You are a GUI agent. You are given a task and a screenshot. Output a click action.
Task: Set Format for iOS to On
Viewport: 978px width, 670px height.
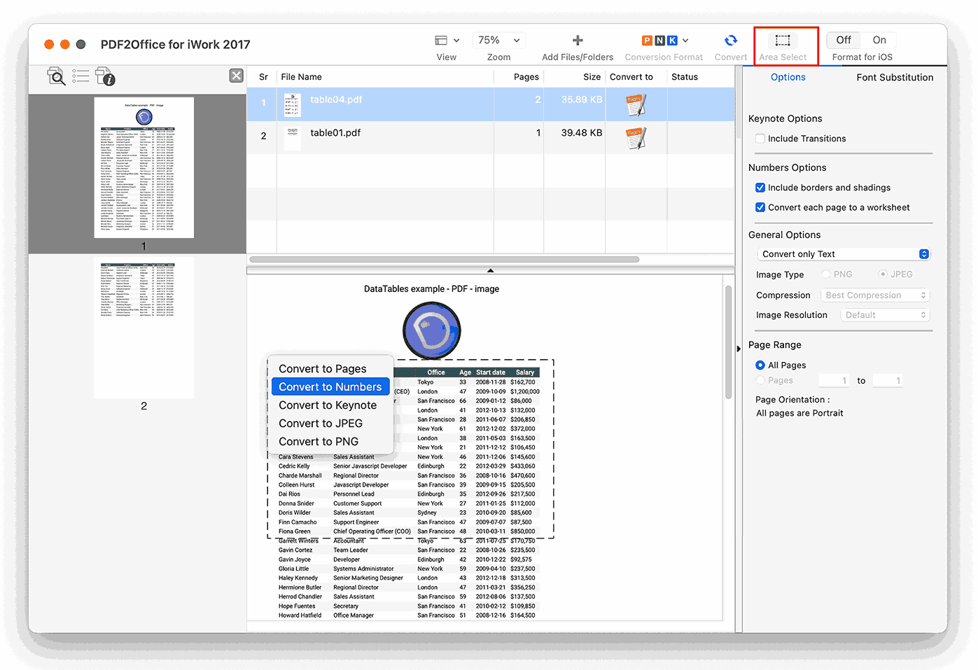pyautogui.click(x=879, y=40)
